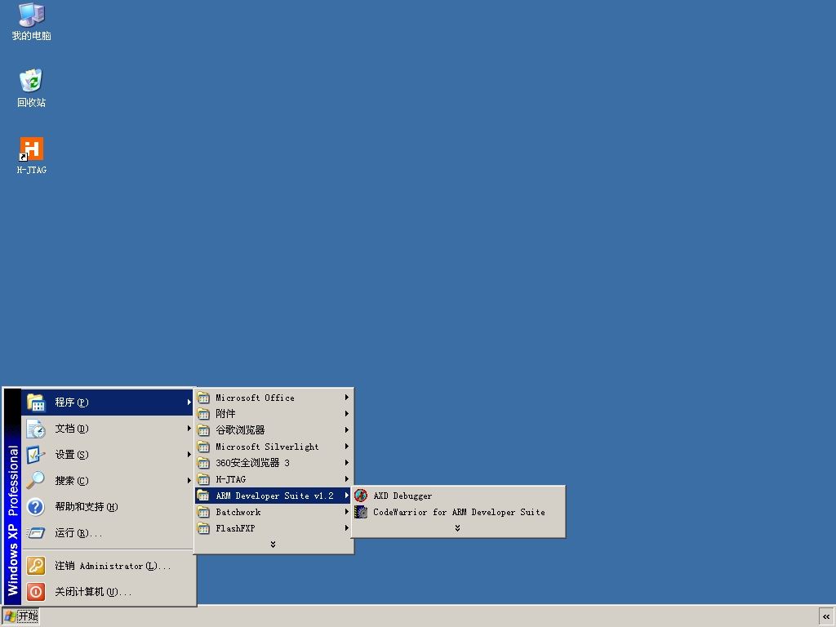Launch AXD Debugger from the submenu
836x627 pixels.
458,496
